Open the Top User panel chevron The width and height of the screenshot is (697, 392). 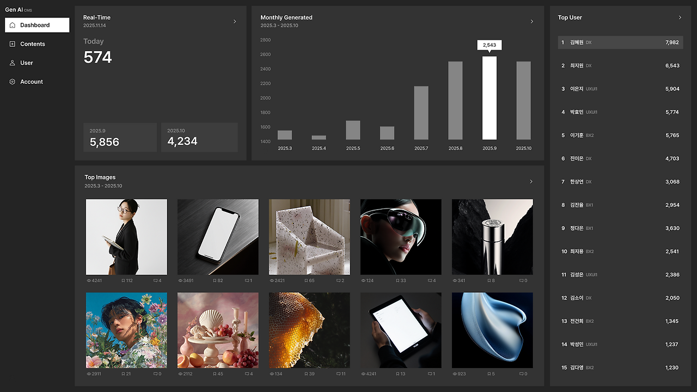[680, 17]
